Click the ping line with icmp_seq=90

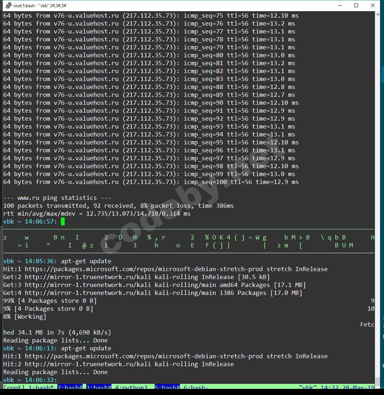click(151, 103)
